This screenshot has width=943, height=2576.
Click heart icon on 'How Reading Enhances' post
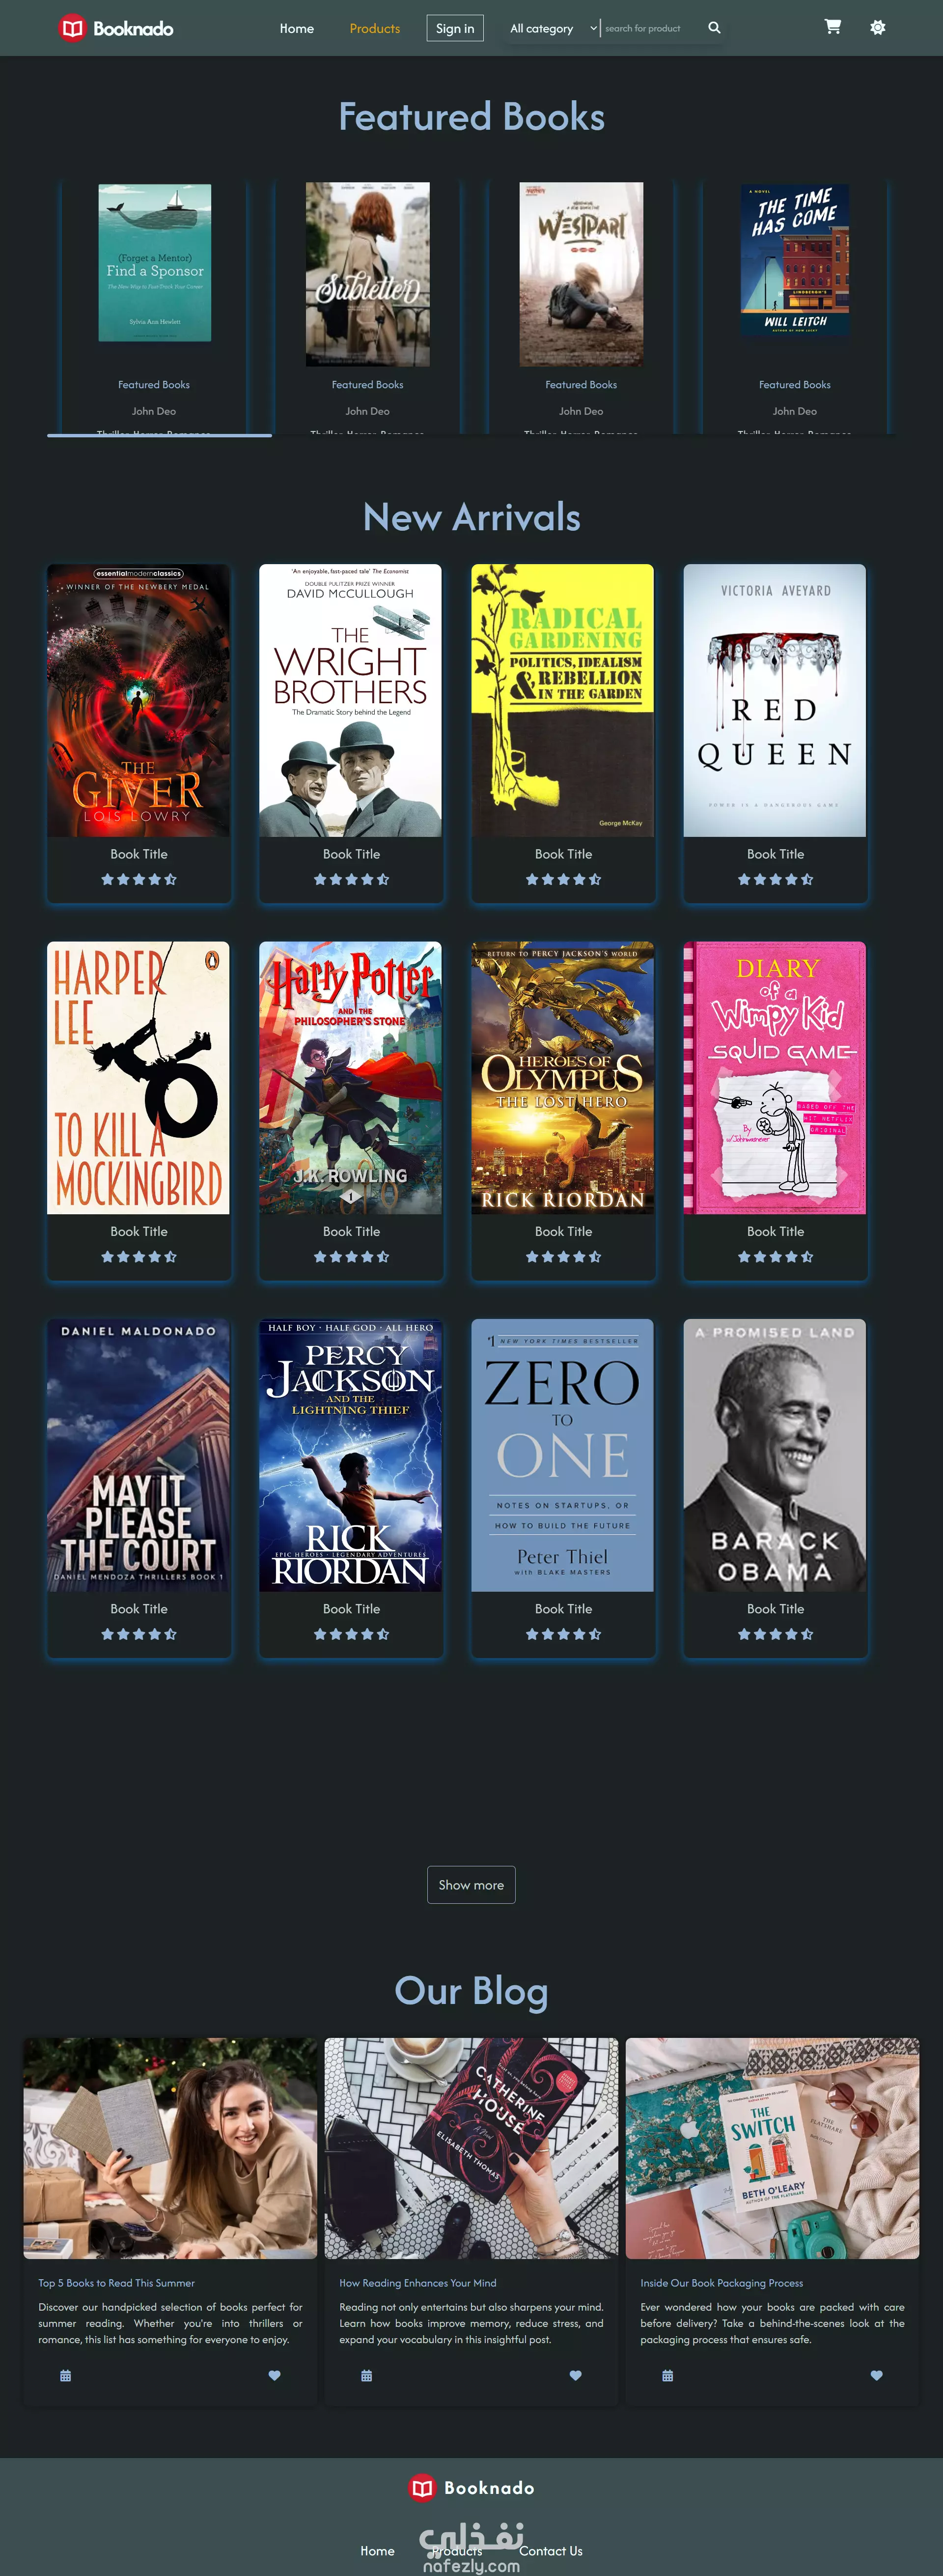[x=576, y=2375]
